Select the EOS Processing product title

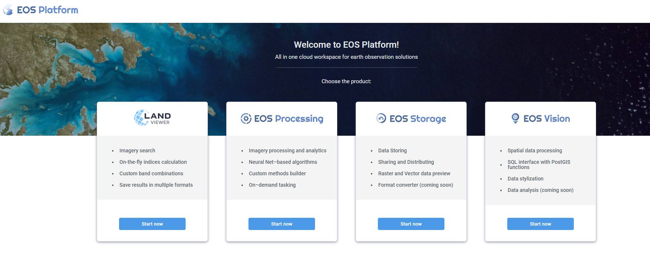tap(289, 119)
